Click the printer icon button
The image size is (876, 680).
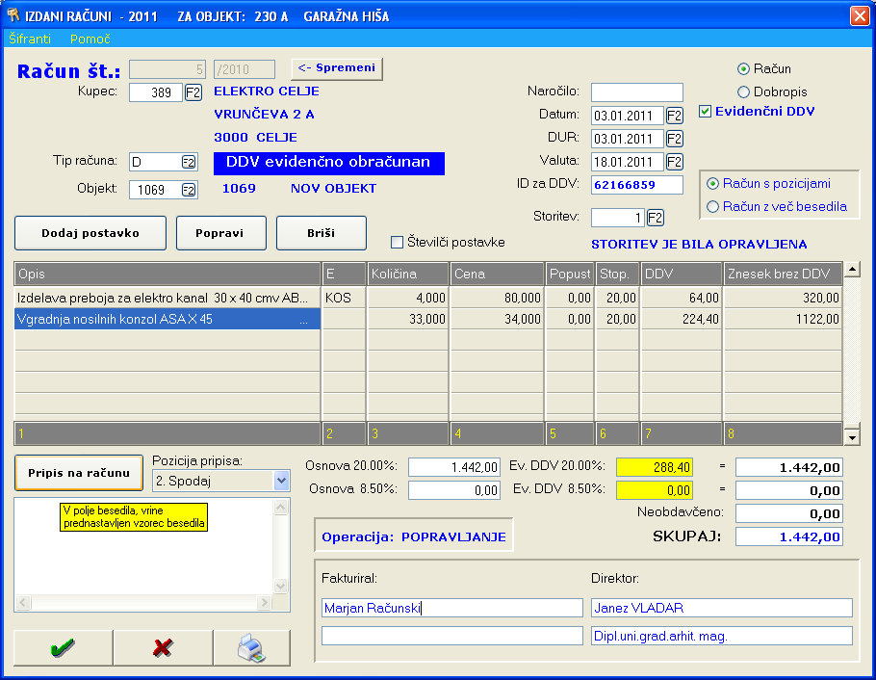251,648
